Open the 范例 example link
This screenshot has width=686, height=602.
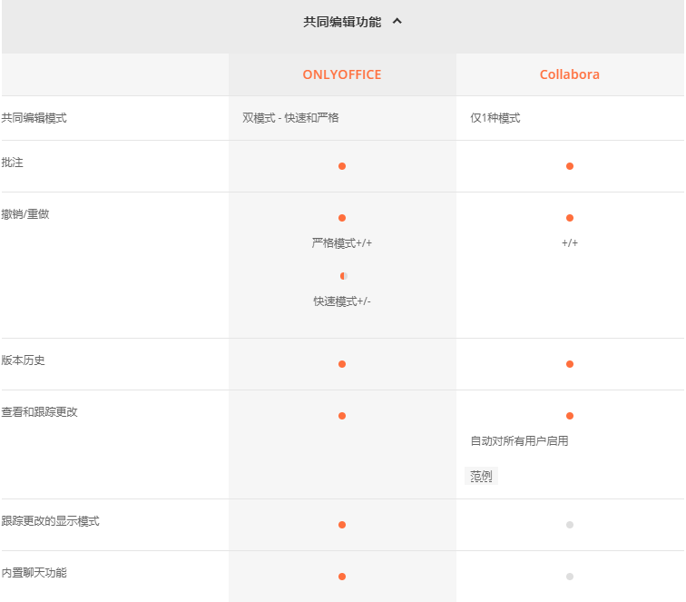click(481, 476)
